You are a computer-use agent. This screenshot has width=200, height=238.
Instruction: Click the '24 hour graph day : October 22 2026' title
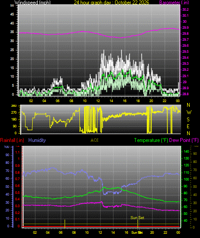(112, 3)
